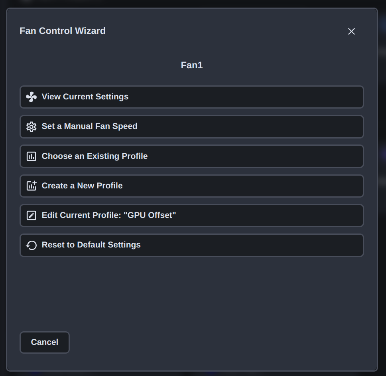Select the fan icon beside View Current Settings

pyautogui.click(x=30, y=97)
